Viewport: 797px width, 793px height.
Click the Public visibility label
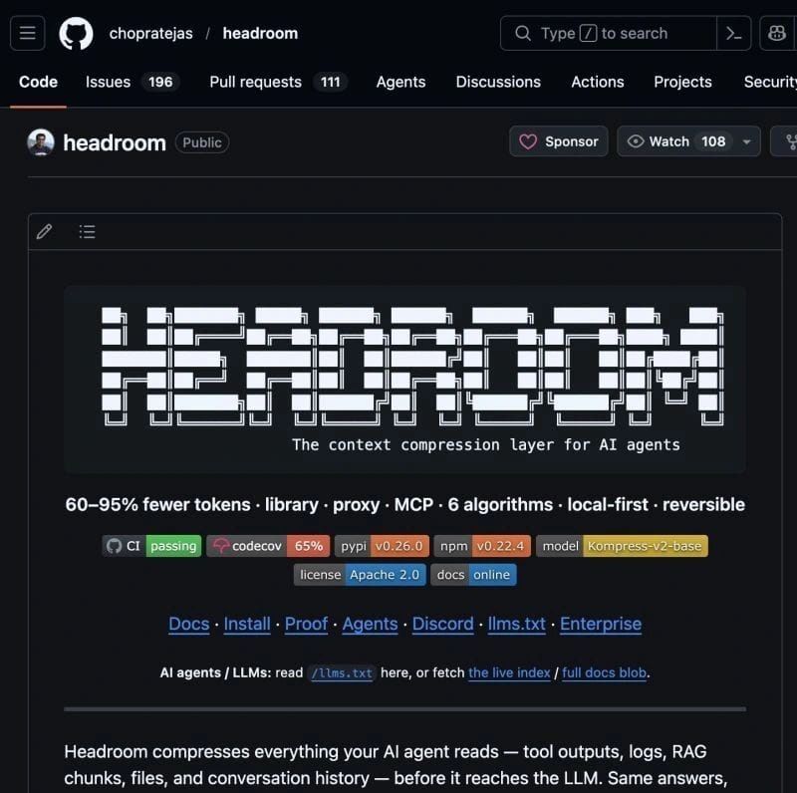point(202,142)
